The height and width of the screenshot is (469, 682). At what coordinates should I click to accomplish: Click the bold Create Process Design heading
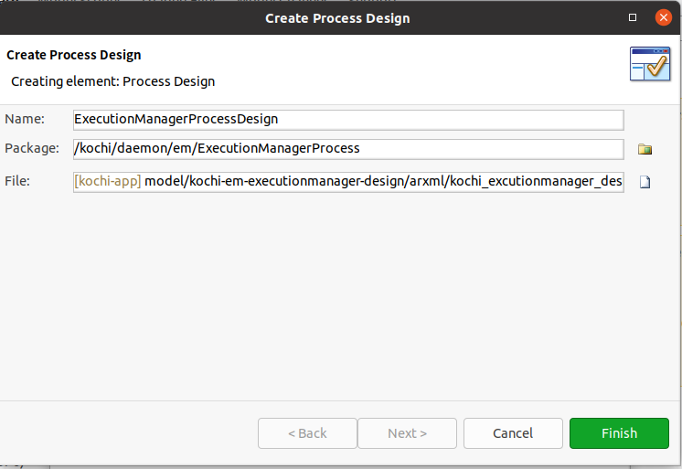click(x=74, y=55)
